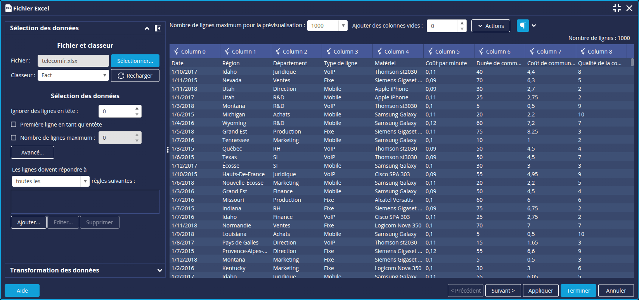
Task: Open the 'toutes les' rules dropdown
Action: (x=85, y=181)
